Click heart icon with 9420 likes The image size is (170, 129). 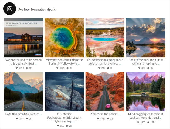138,122
